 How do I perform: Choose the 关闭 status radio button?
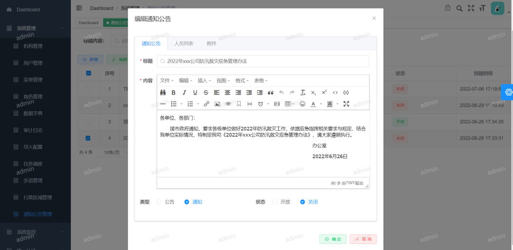(x=303, y=202)
